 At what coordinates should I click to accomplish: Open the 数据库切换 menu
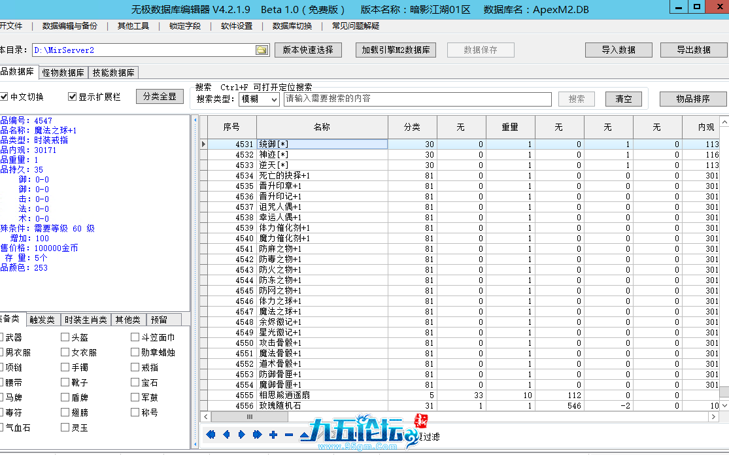(292, 26)
